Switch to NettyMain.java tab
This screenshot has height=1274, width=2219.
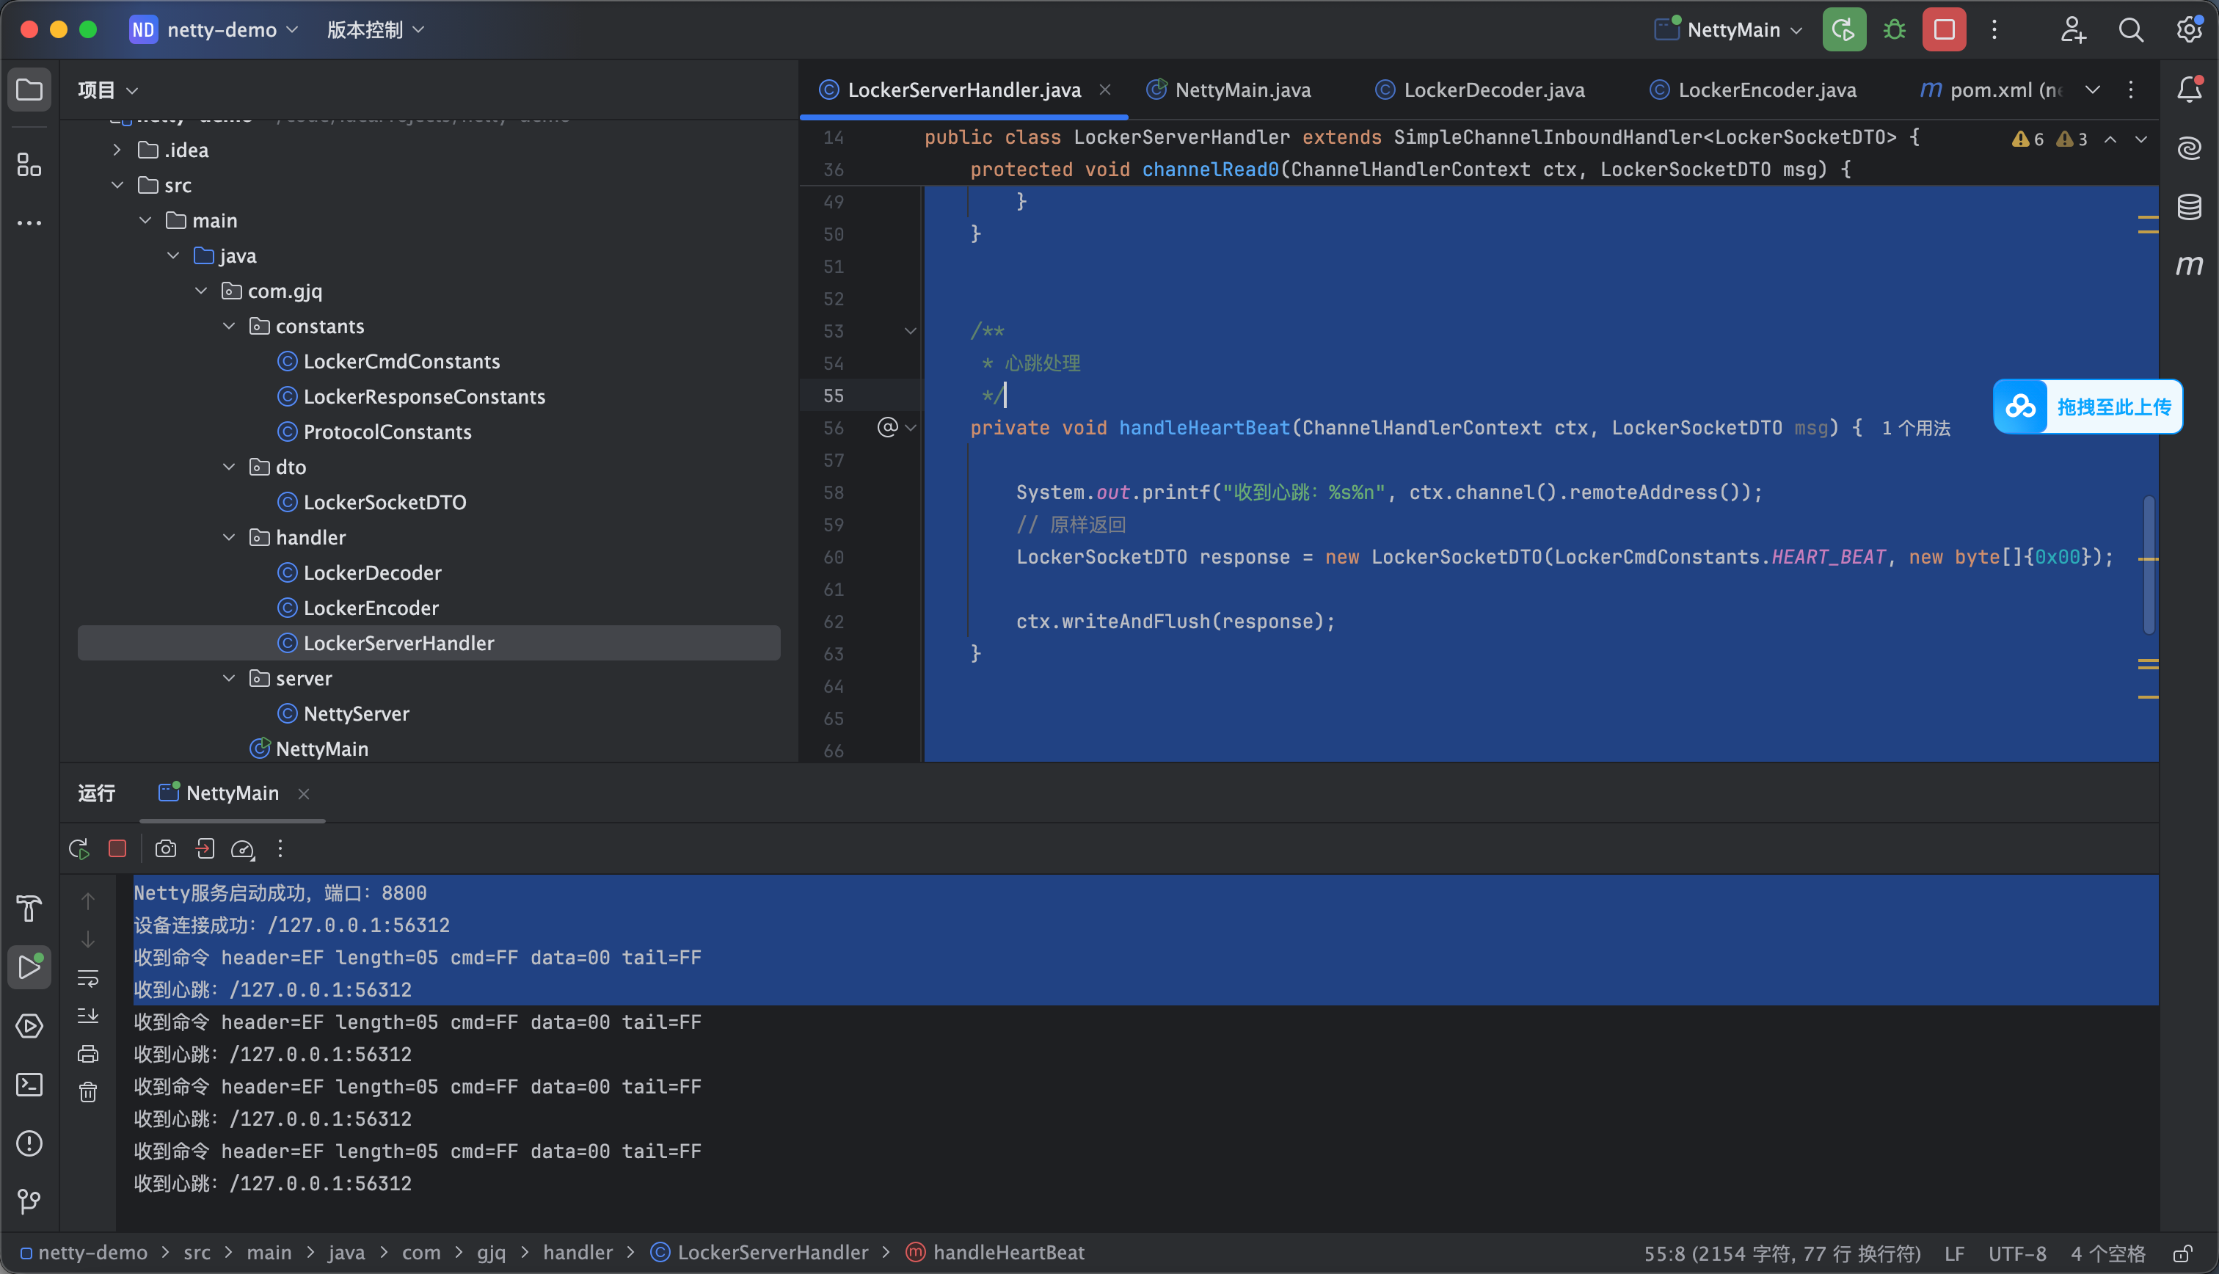[x=1230, y=90]
